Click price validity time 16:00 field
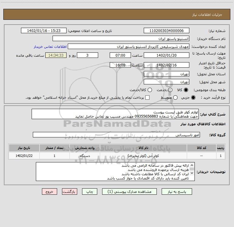 (120, 65)
